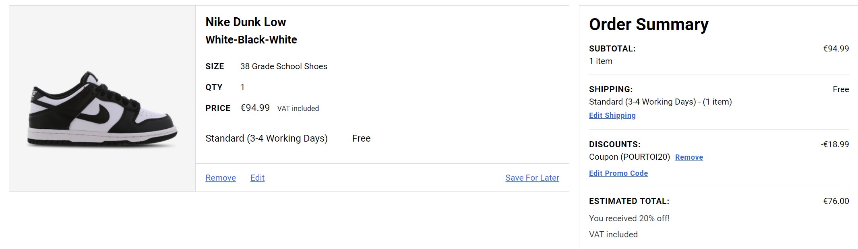Click the estimated total €76.00

point(836,201)
